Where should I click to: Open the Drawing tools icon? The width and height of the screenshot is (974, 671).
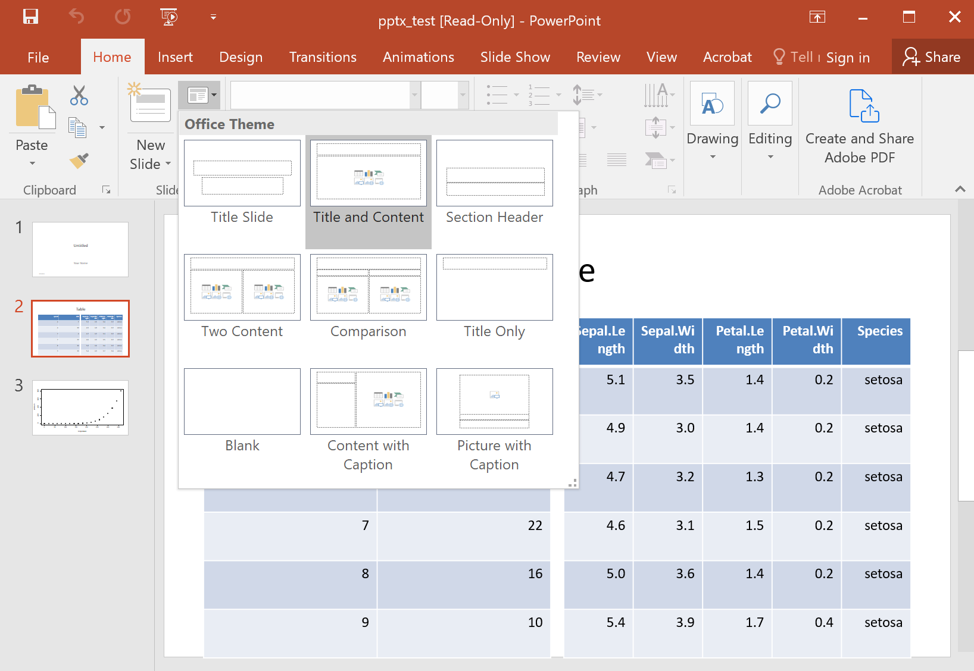(712, 104)
